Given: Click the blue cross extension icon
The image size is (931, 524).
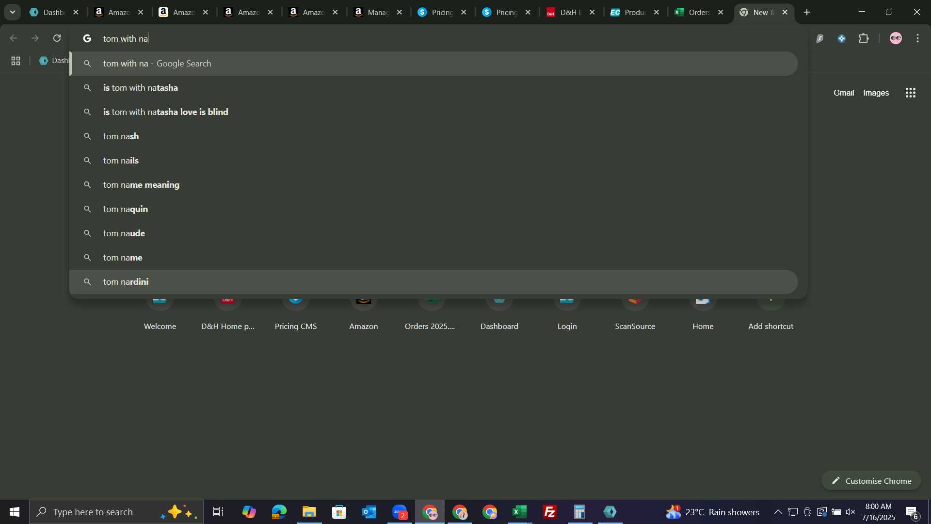Looking at the screenshot, I should pyautogui.click(x=842, y=38).
